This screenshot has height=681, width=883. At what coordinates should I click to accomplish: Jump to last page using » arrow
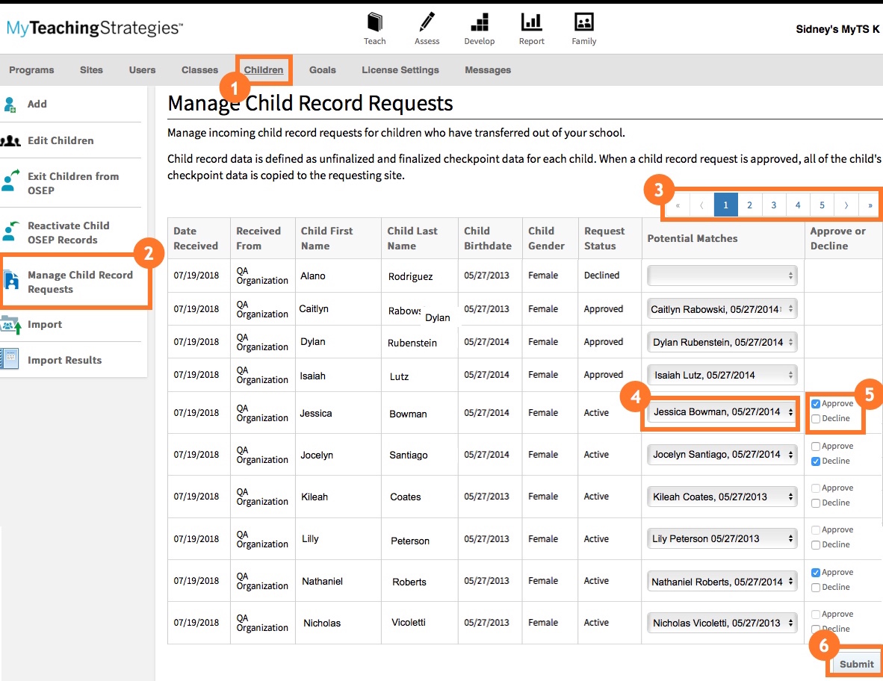click(870, 205)
